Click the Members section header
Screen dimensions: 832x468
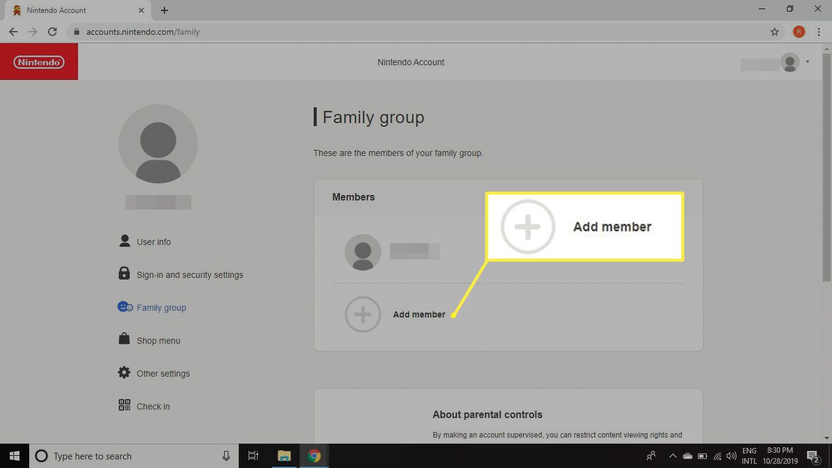353,197
